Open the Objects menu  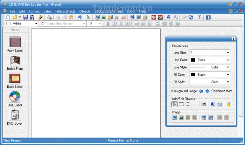point(85,11)
